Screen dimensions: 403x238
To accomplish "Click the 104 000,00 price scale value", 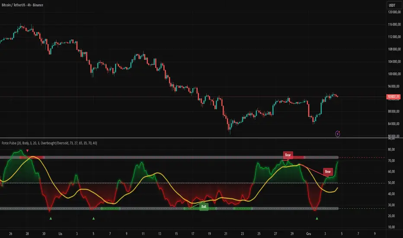I will 394,61.
